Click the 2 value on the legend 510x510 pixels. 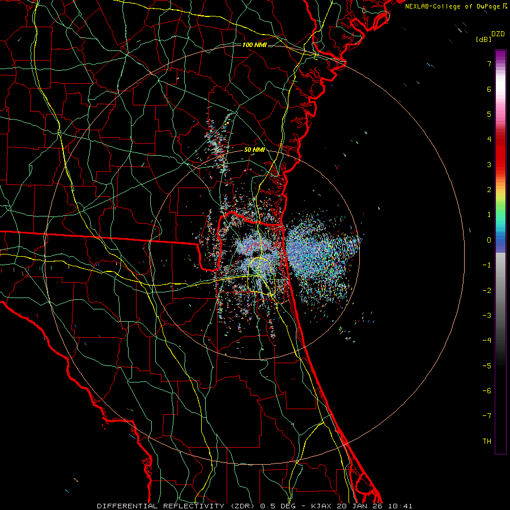click(x=489, y=190)
